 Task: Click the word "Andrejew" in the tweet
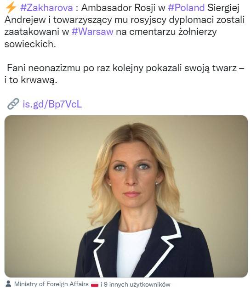click(x=25, y=20)
